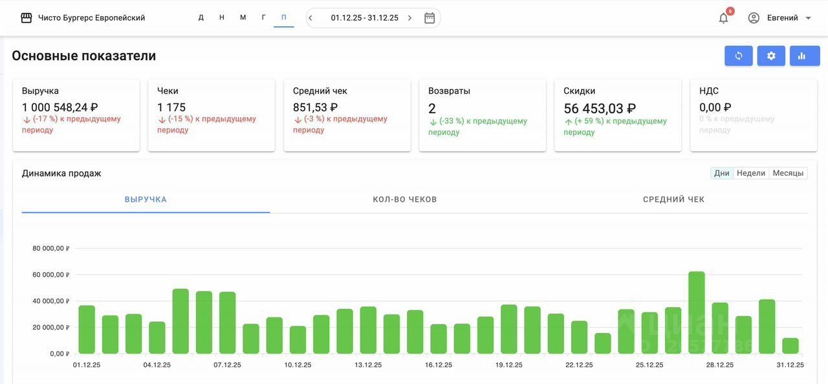Go to previous period arrow
This screenshot has width=828, height=384.
coord(310,18)
